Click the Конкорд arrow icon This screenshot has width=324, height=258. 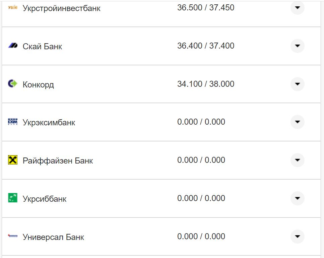297,84
